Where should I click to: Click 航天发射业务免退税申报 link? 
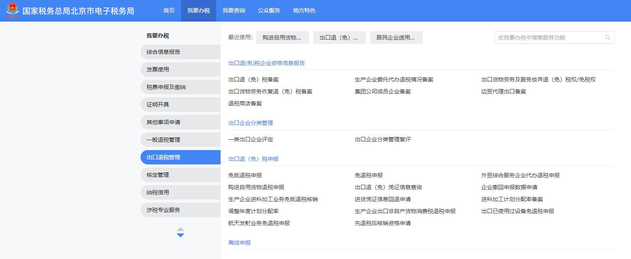click(259, 223)
